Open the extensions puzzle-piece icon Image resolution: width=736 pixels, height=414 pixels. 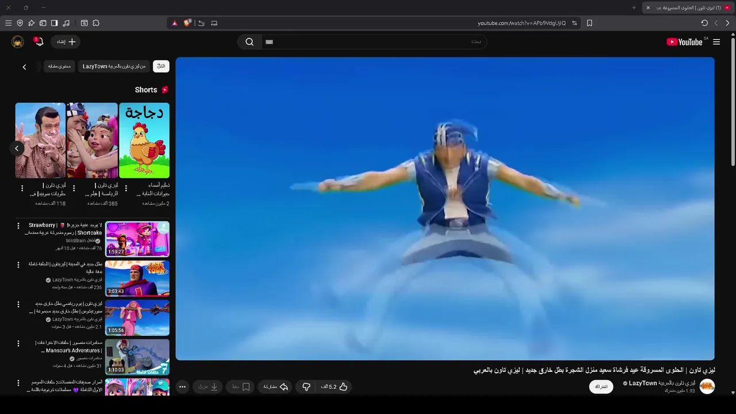[96, 23]
